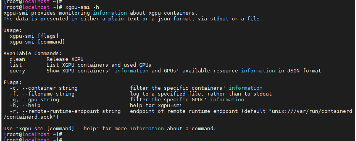Click 'List XGPU containers and used GPUs' text
This screenshot has width=356, height=141.
tap(99, 65)
